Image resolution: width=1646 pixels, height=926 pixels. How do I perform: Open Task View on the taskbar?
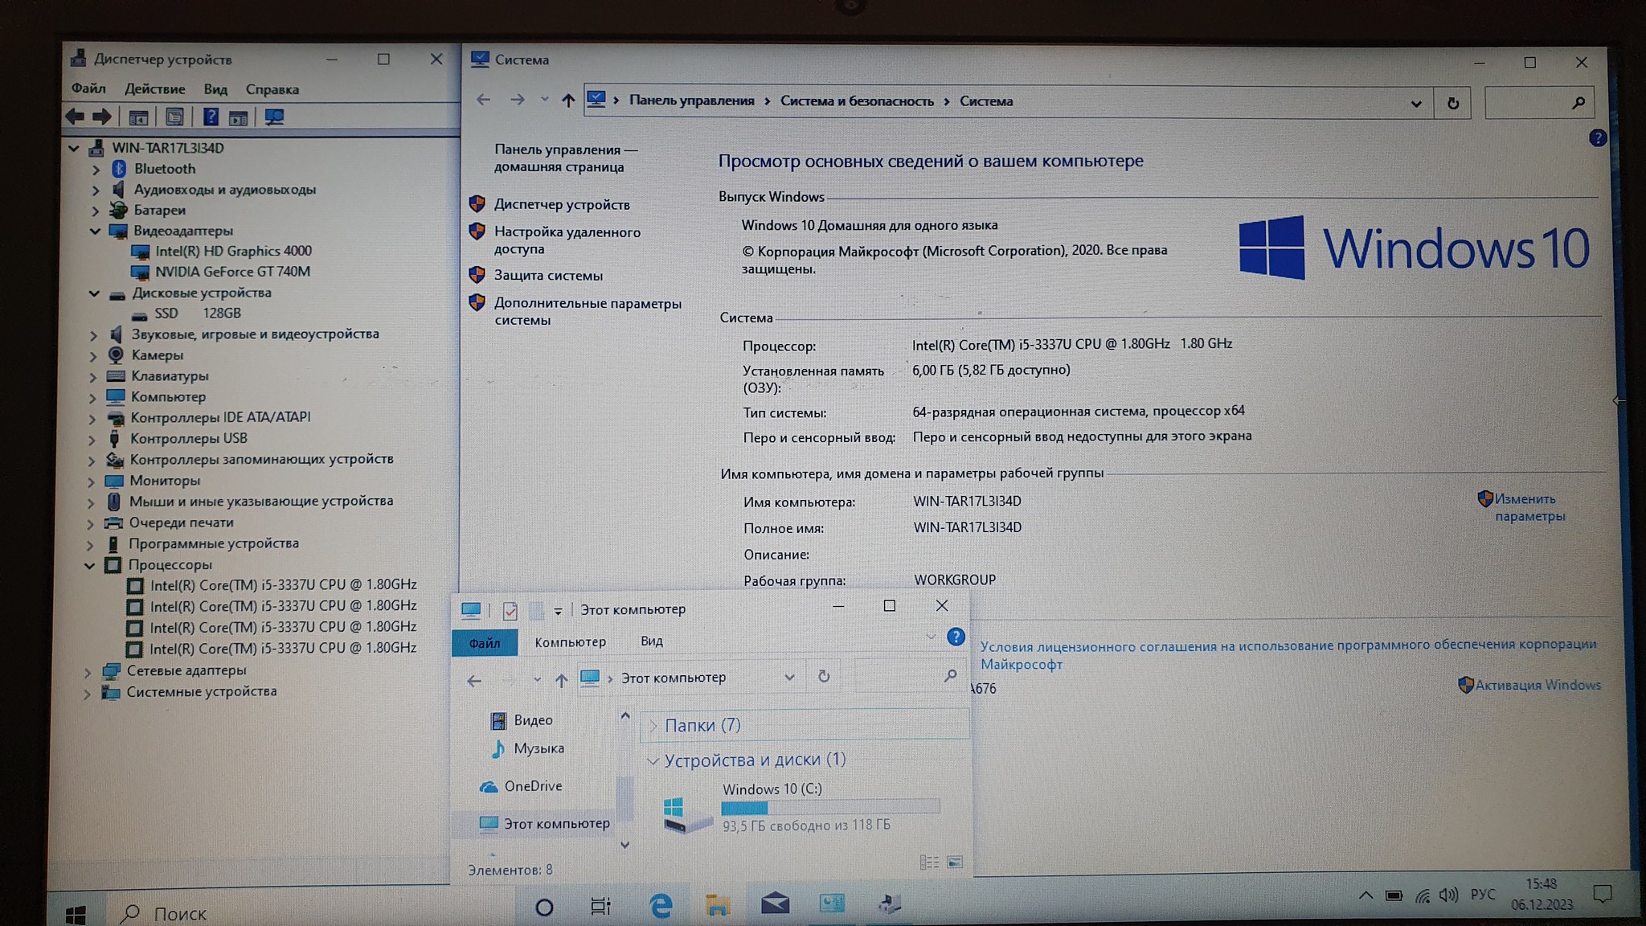(x=600, y=907)
